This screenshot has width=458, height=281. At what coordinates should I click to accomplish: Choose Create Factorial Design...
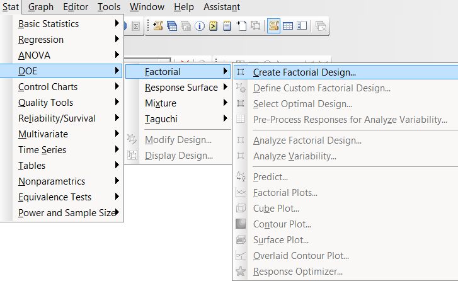point(346,72)
